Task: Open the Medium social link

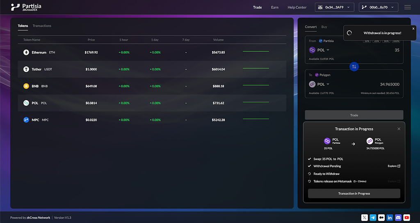Action: click(381, 218)
